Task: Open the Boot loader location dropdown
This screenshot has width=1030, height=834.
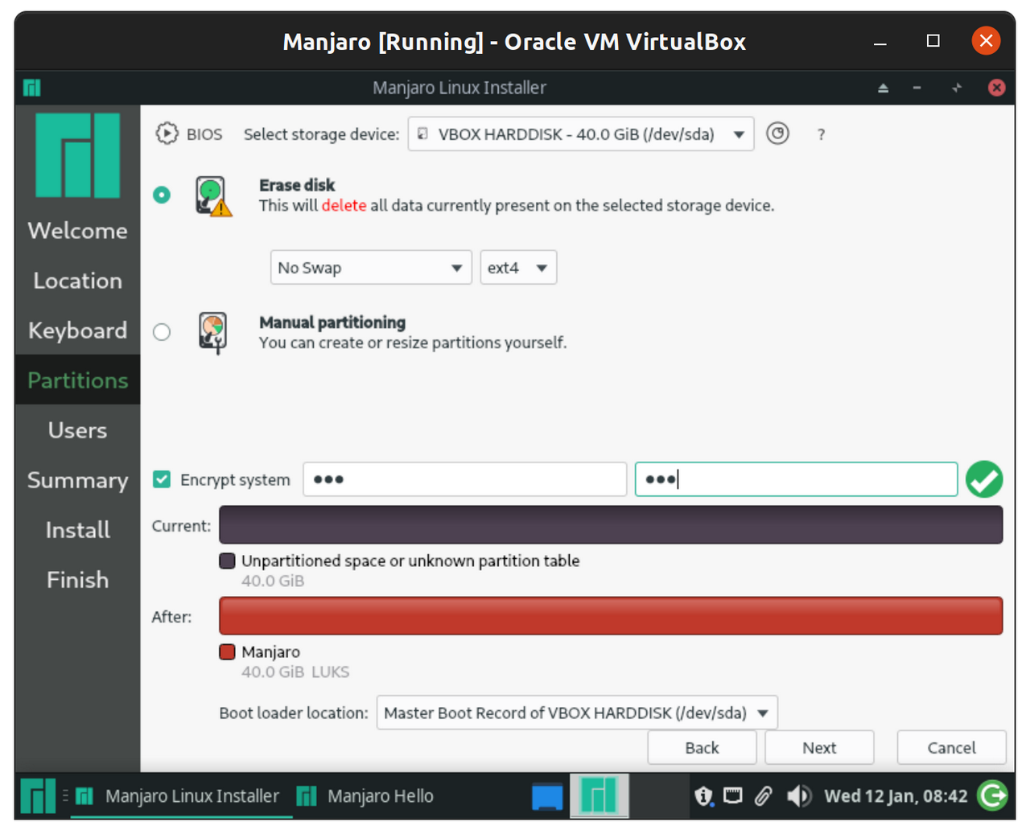Action: click(x=576, y=713)
